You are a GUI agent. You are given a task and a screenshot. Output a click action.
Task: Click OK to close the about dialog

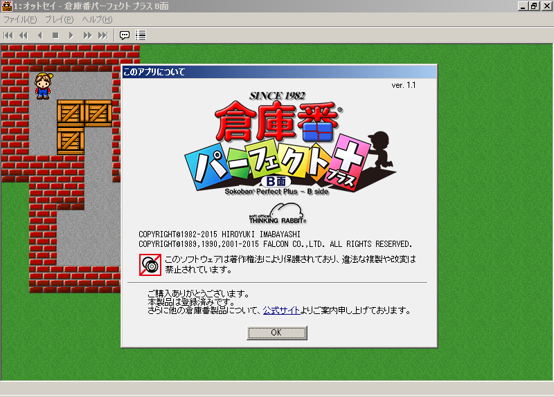(x=276, y=333)
